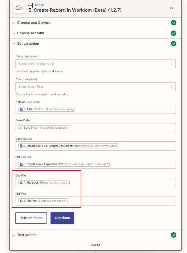187x253 pixels.
Task: Click Close at the bottom of panel
Action: pyautogui.click(x=96, y=245)
